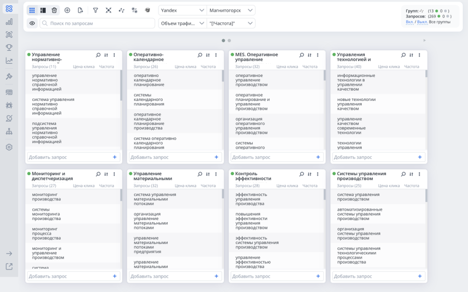This screenshot has width=468, height=292.
Task: Click scrollbar of 'Управление материальными' query list
Action: [x=223, y=194]
